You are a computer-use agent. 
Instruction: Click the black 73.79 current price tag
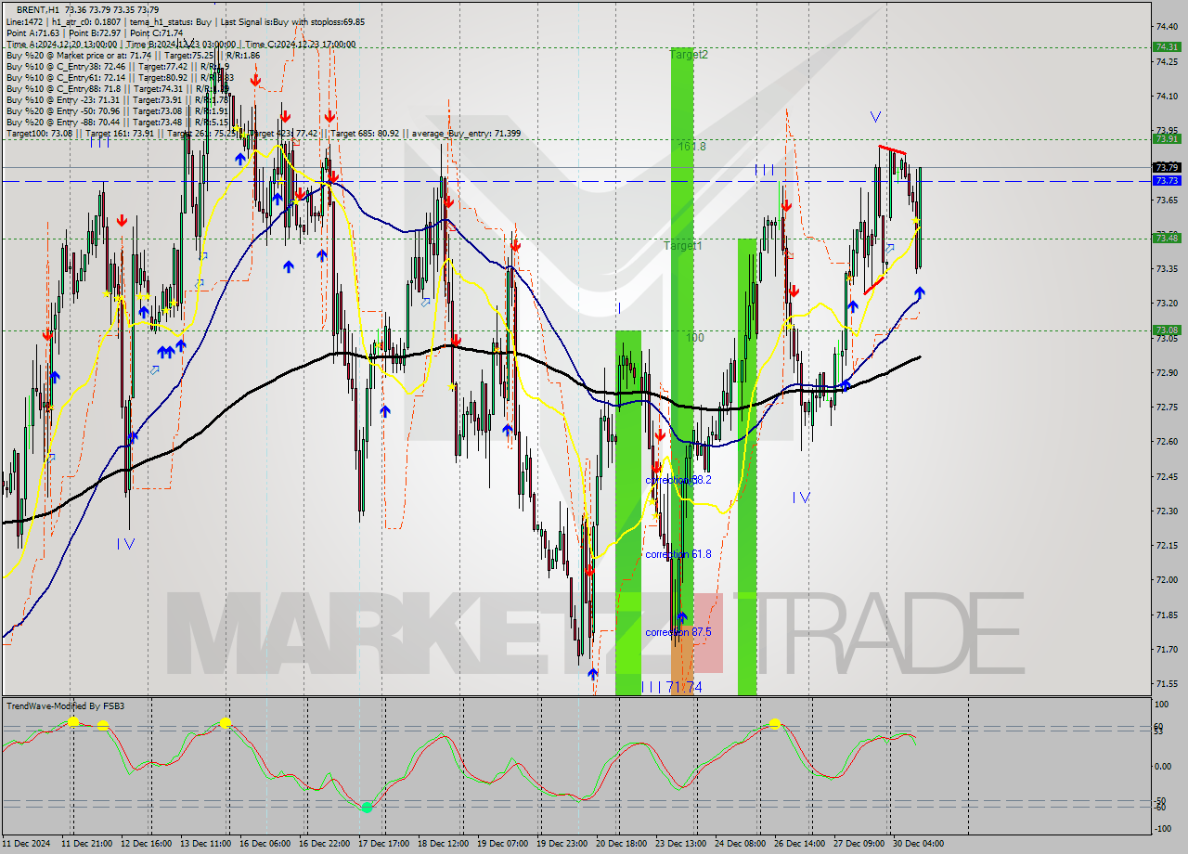click(x=1167, y=167)
